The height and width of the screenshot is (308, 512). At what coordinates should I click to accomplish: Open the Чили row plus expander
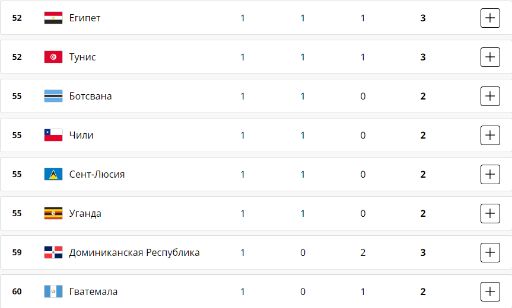pos(489,135)
